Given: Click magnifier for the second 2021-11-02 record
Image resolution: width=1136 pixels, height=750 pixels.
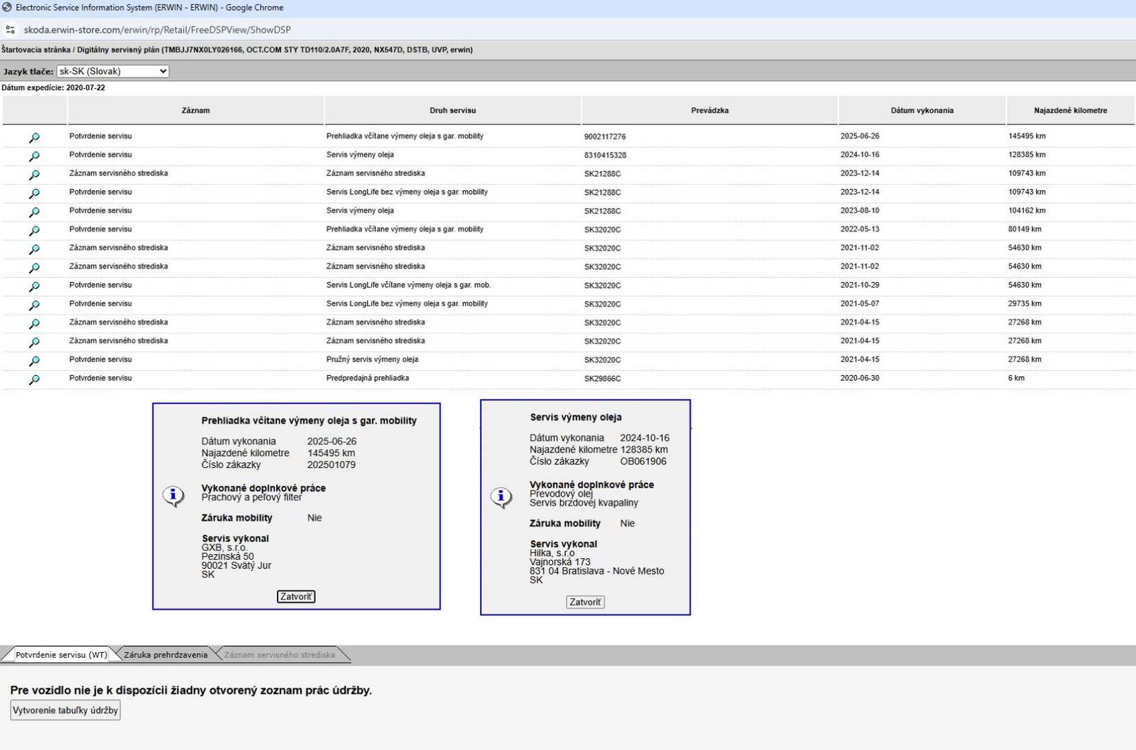Looking at the screenshot, I should point(34,268).
